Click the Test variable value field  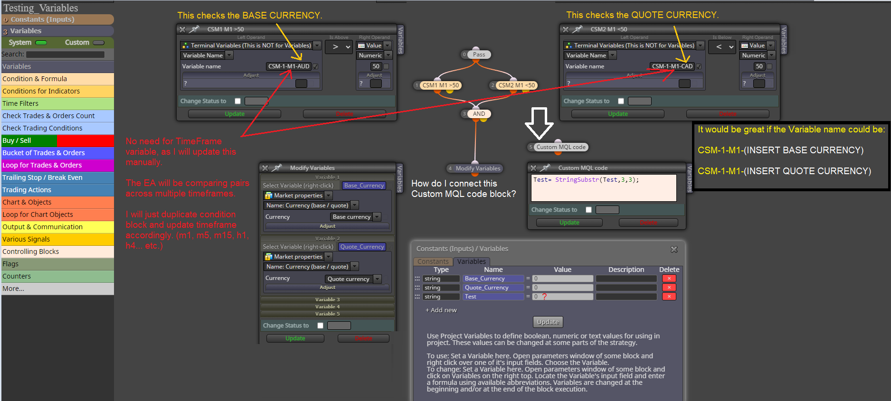click(563, 297)
